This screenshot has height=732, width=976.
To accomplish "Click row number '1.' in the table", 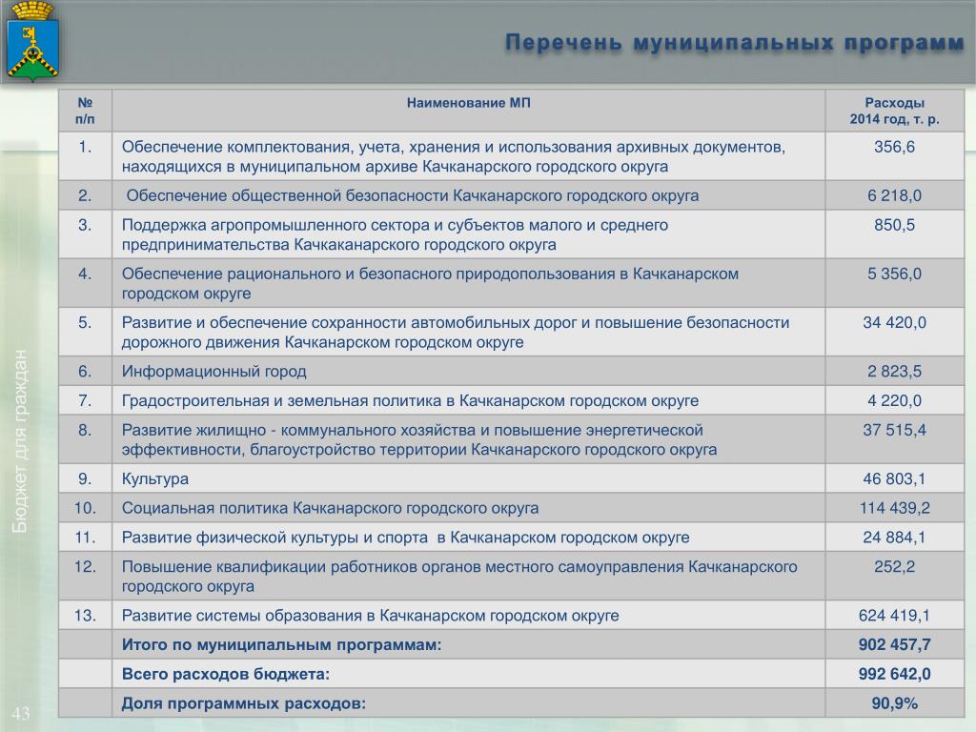I will (85, 147).
